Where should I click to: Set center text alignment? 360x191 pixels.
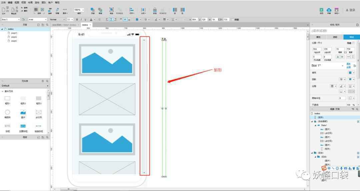click(x=111, y=20)
